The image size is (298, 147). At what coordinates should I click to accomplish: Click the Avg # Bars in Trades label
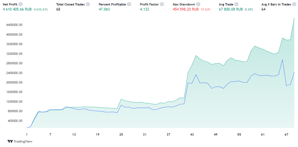[276, 4]
